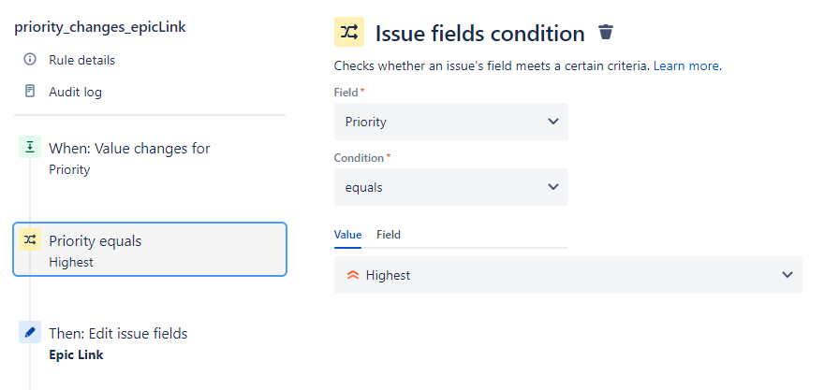Click the yellow shuffle icon in the heading
The width and height of the screenshot is (839, 390).
click(x=349, y=33)
